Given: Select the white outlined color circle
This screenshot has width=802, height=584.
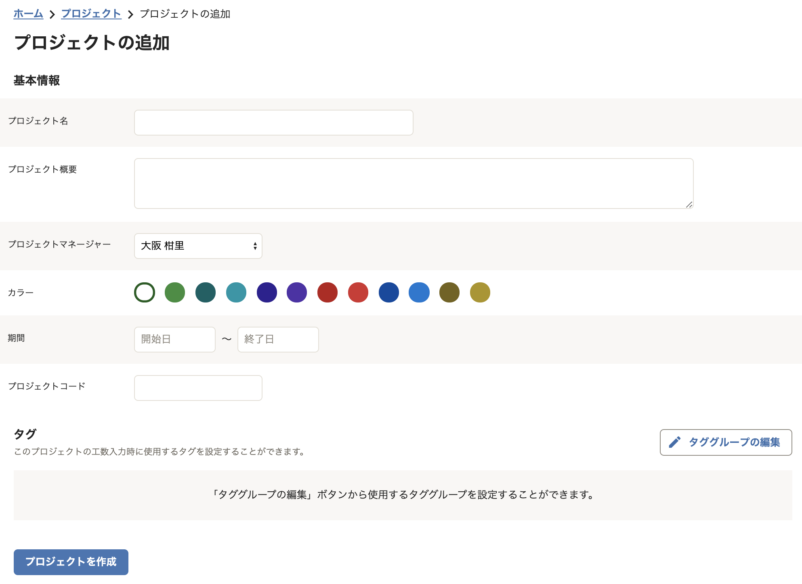Looking at the screenshot, I should pos(145,292).
